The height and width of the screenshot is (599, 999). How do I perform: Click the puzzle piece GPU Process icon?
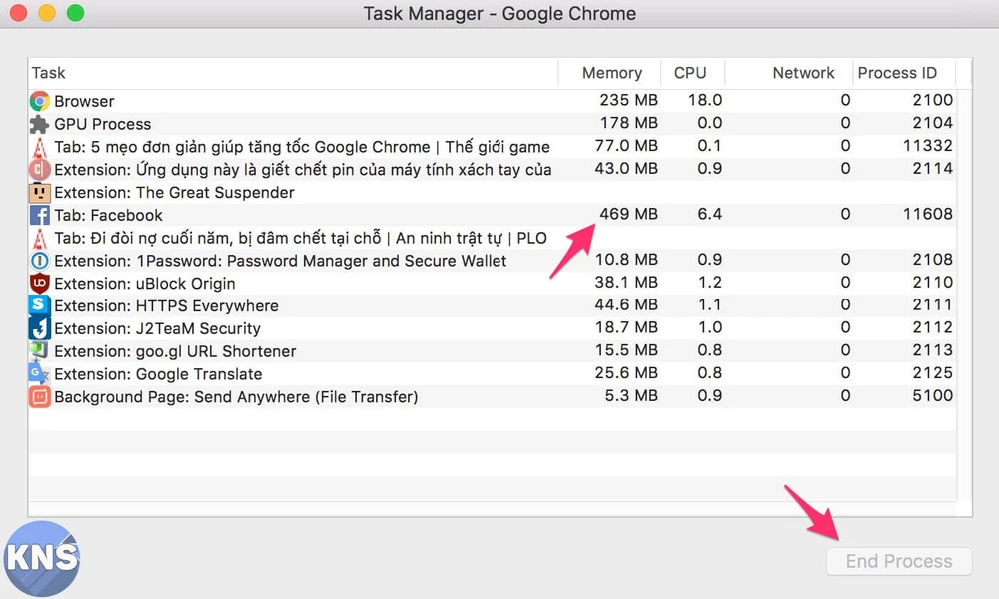pyautogui.click(x=39, y=124)
